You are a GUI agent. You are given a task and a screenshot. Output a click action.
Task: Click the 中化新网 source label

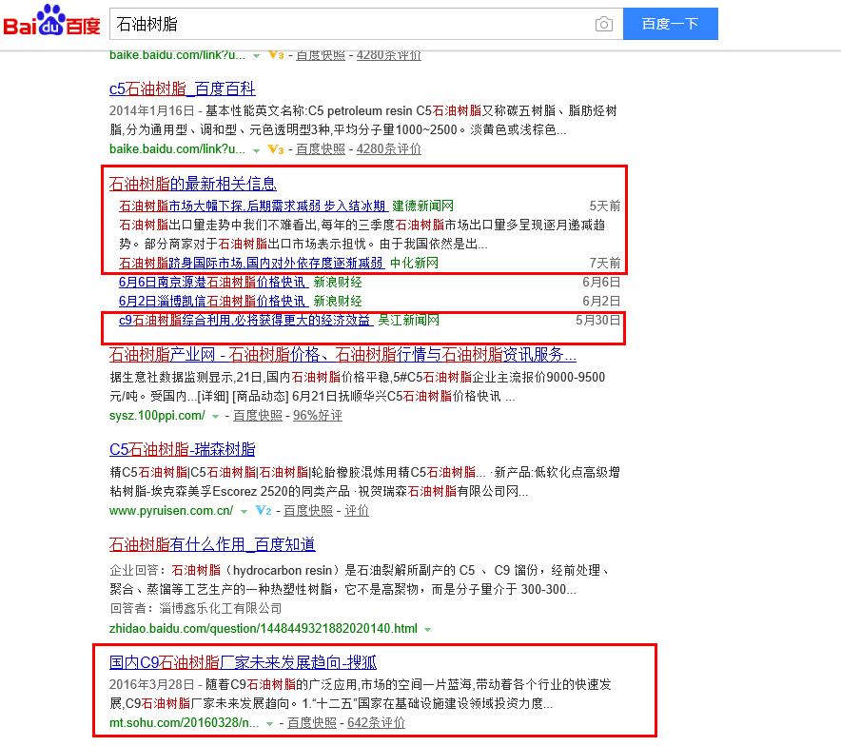click(x=414, y=263)
